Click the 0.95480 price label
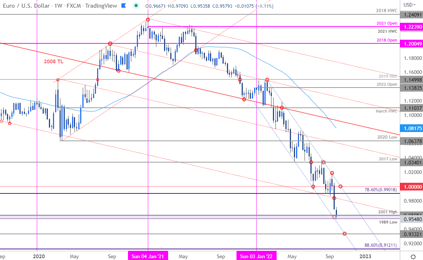The image size is (423, 260). 411,219
